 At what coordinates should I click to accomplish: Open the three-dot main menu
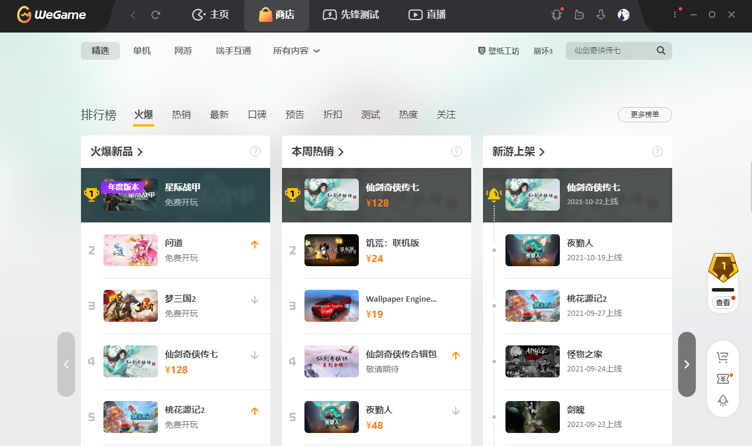click(675, 15)
